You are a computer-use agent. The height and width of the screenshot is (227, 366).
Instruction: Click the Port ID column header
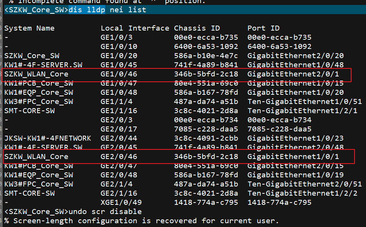click(264, 28)
